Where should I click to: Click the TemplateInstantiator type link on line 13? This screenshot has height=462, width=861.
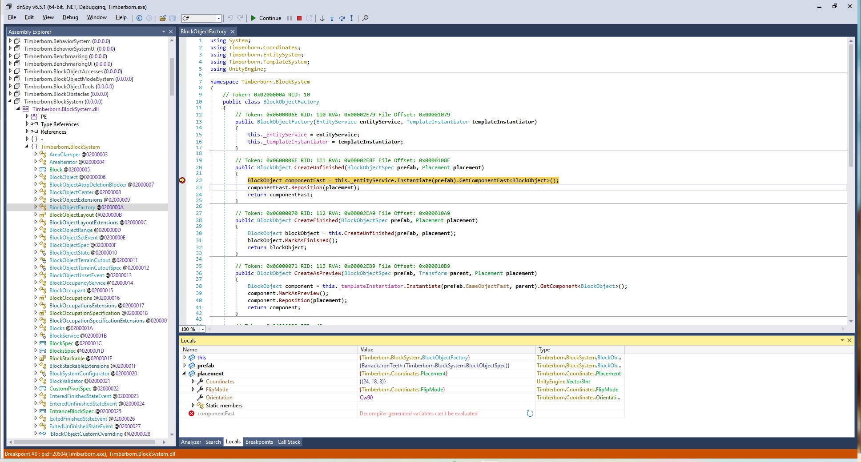(x=437, y=122)
